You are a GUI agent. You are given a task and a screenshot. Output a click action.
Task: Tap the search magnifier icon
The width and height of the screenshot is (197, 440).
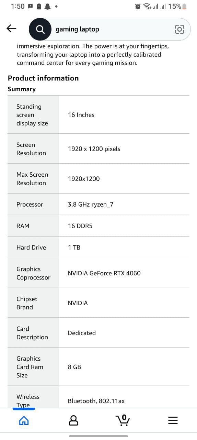coord(40,29)
